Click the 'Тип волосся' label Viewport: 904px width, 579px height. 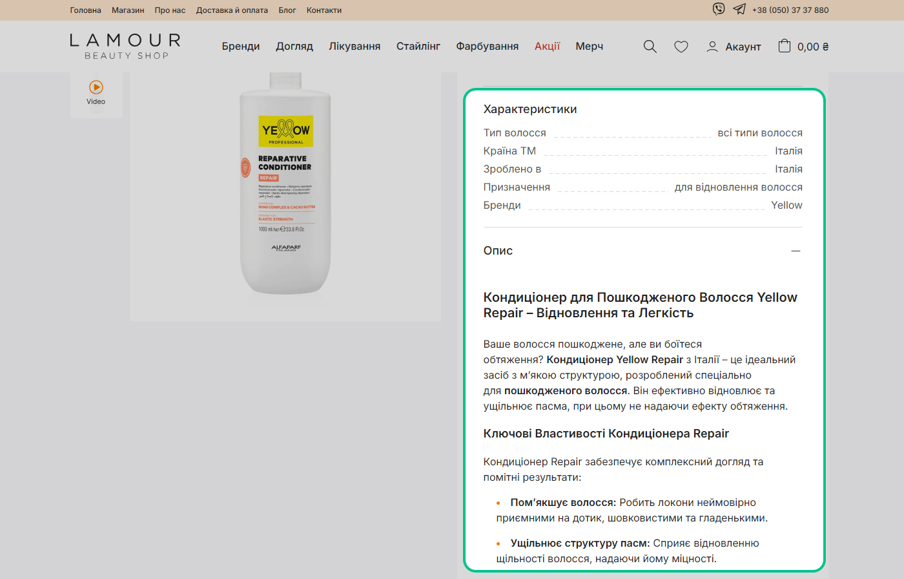tap(515, 133)
